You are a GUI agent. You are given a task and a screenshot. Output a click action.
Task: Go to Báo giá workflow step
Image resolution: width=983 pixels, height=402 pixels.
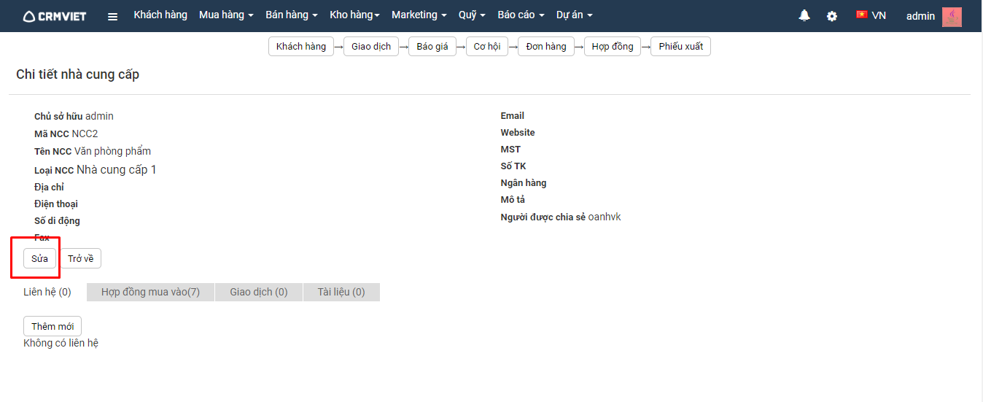pyautogui.click(x=432, y=47)
